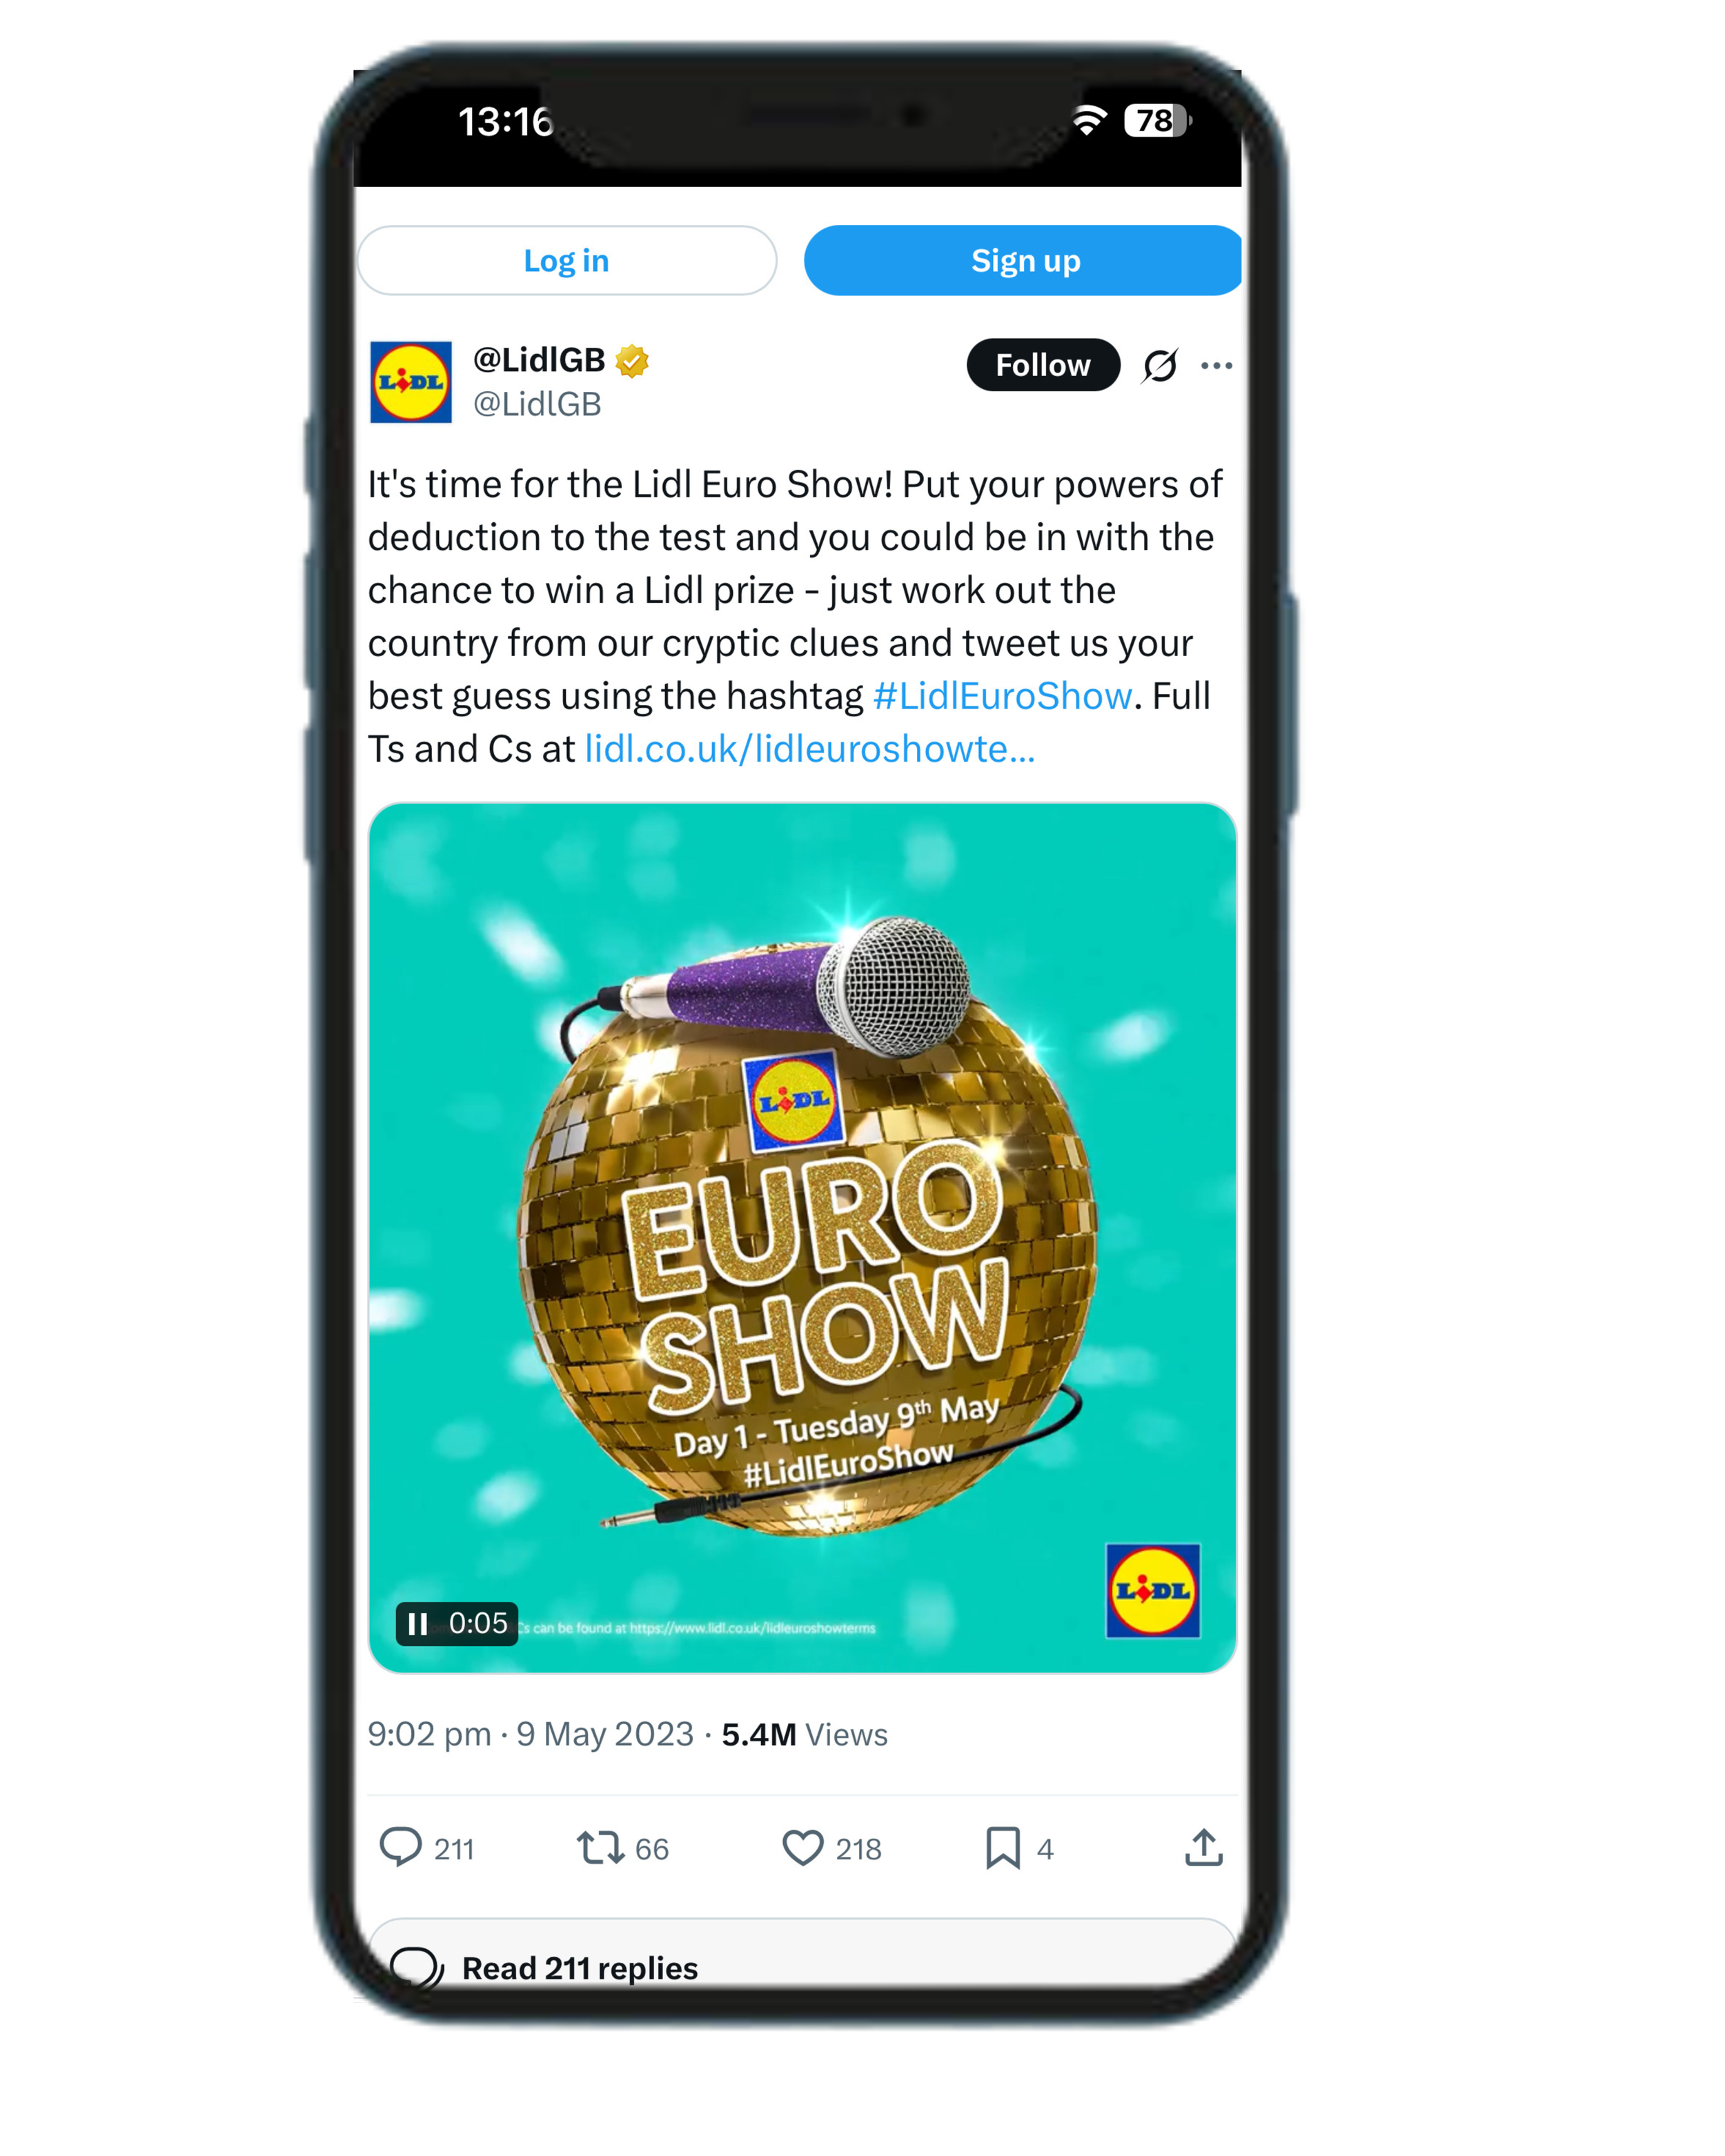Tap the Log in button
This screenshot has width=1725, height=2156.
(566, 260)
